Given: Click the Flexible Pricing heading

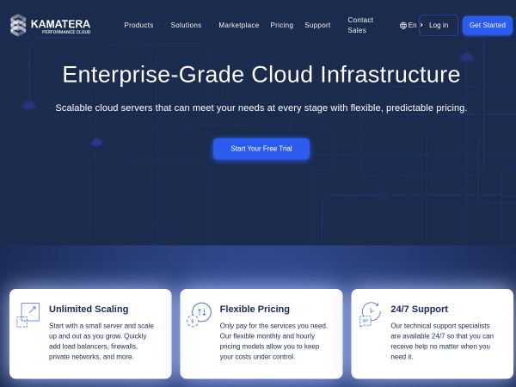Looking at the screenshot, I should [x=255, y=309].
